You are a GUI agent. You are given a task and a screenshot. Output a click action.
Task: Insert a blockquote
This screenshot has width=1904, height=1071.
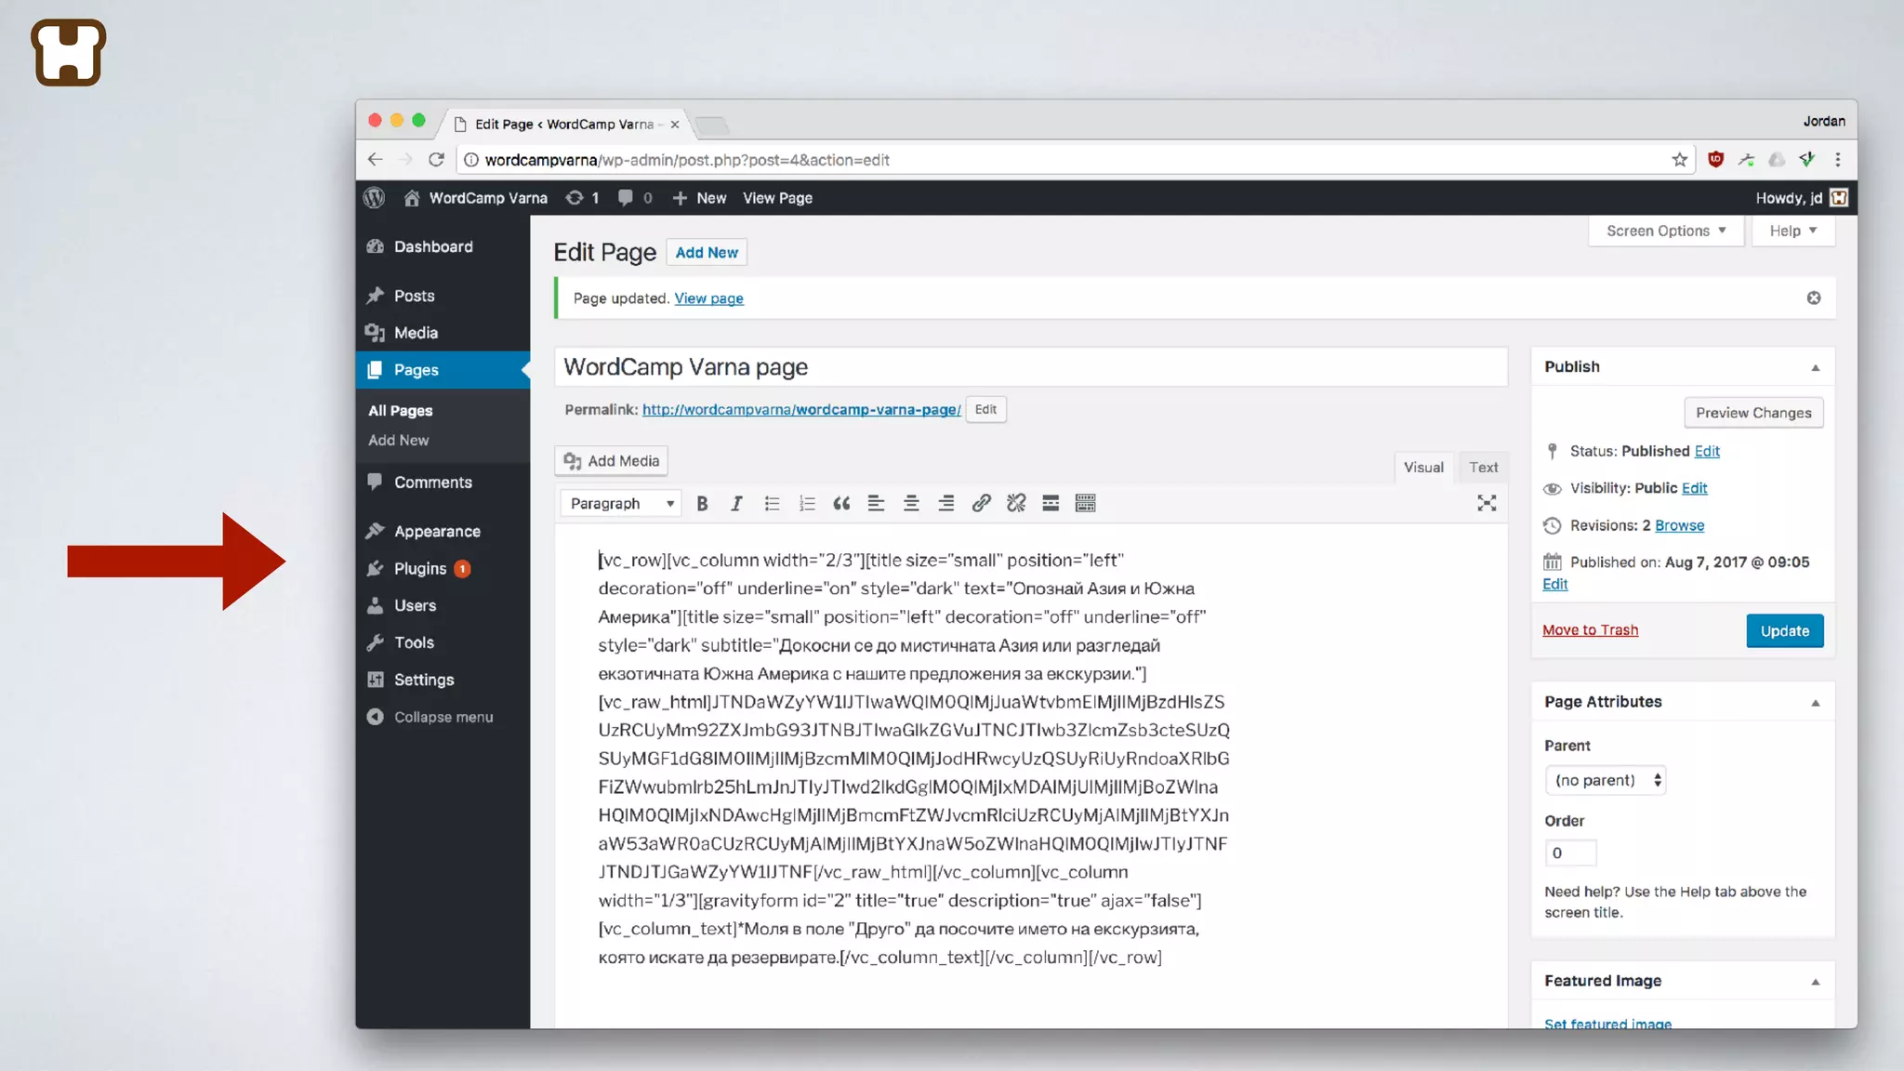(841, 503)
